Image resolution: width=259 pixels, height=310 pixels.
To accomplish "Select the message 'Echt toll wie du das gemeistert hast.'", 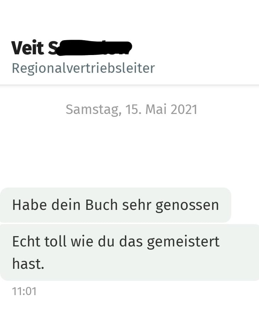I will coord(129,252).
